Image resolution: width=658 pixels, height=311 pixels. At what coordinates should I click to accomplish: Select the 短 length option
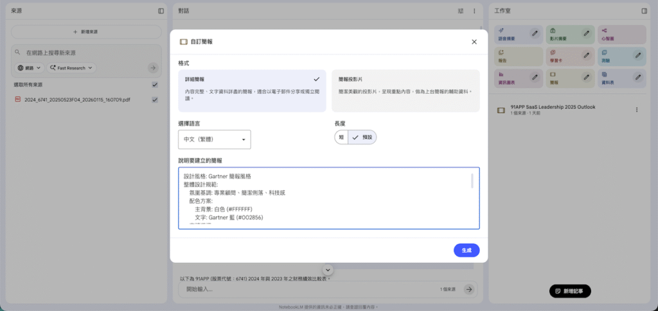point(341,138)
